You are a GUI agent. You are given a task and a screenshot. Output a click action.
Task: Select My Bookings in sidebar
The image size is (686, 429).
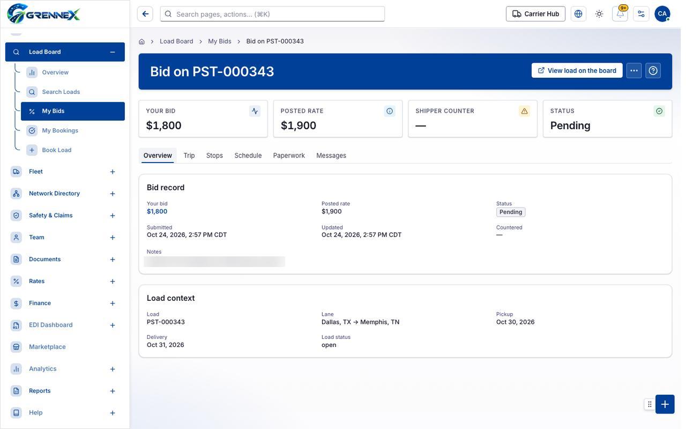pyautogui.click(x=60, y=131)
